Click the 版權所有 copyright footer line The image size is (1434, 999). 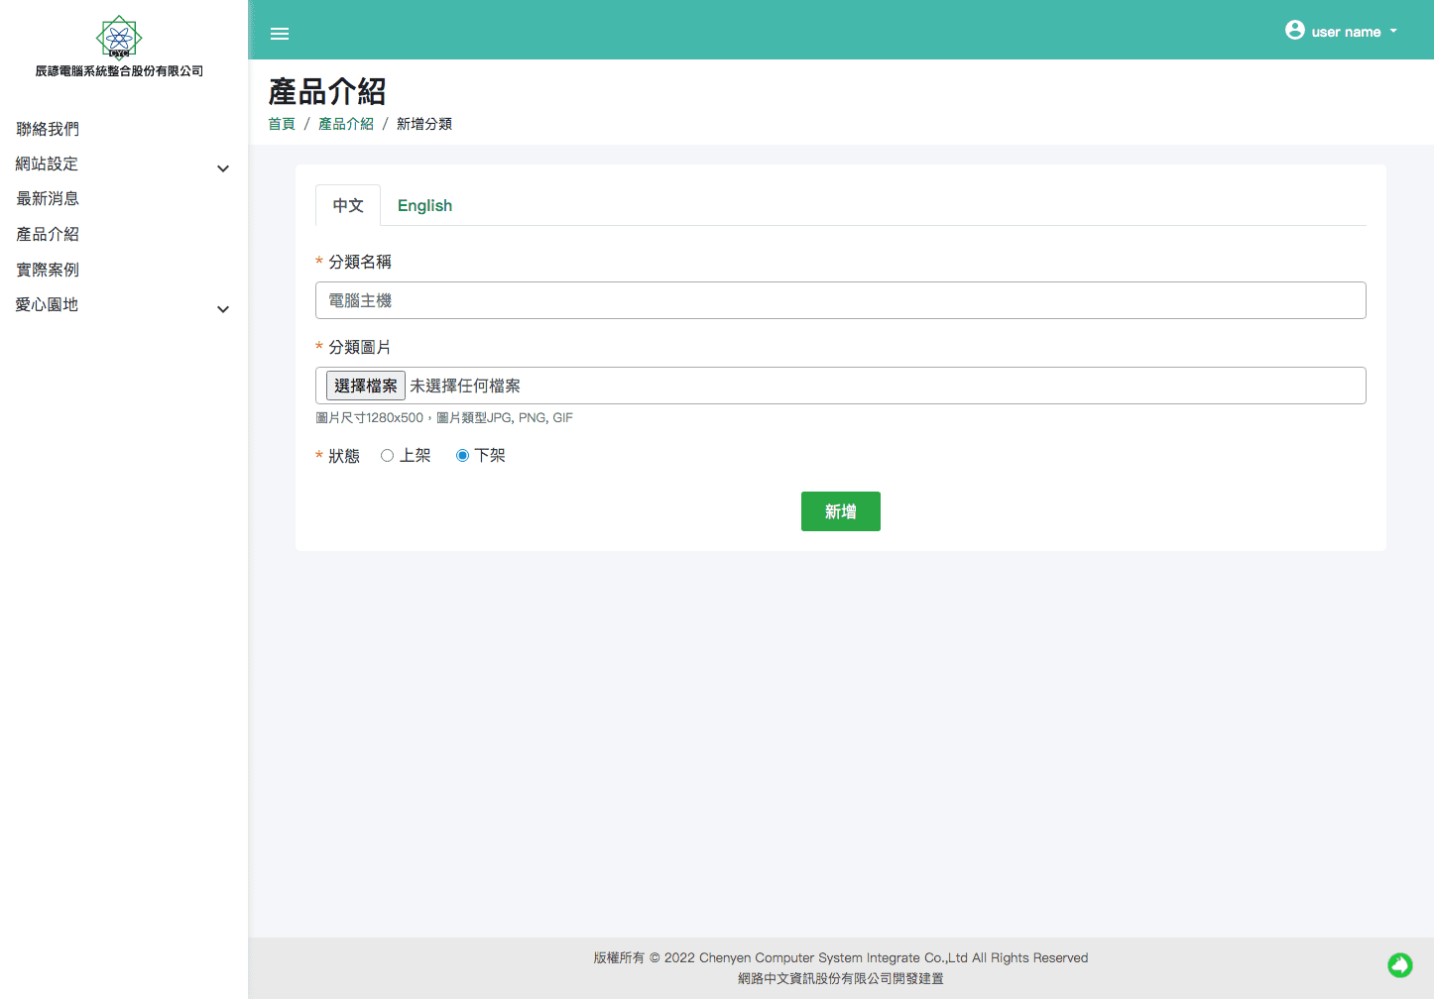pyautogui.click(x=841, y=957)
